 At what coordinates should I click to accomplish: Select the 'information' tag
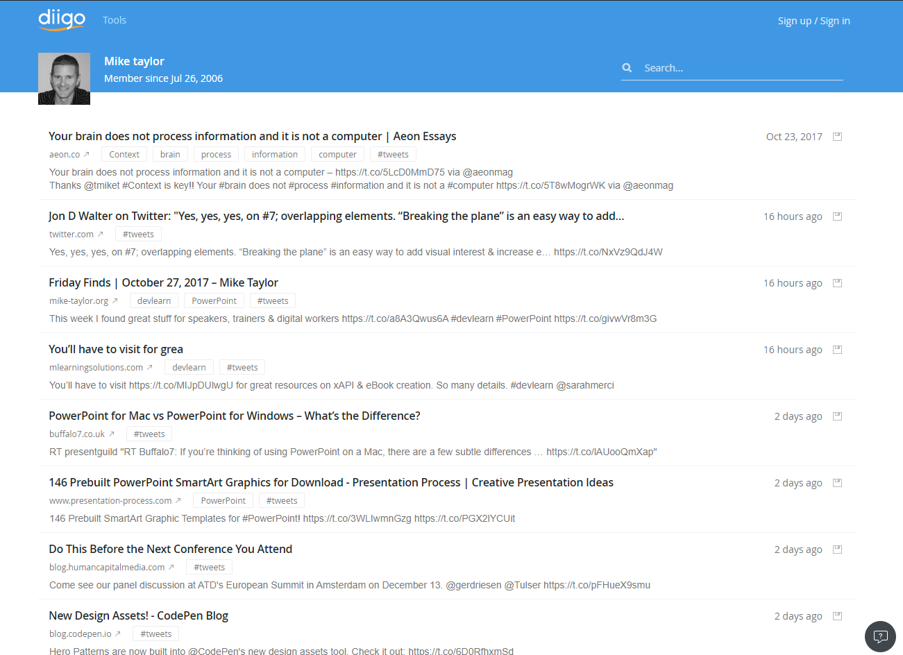click(x=274, y=155)
